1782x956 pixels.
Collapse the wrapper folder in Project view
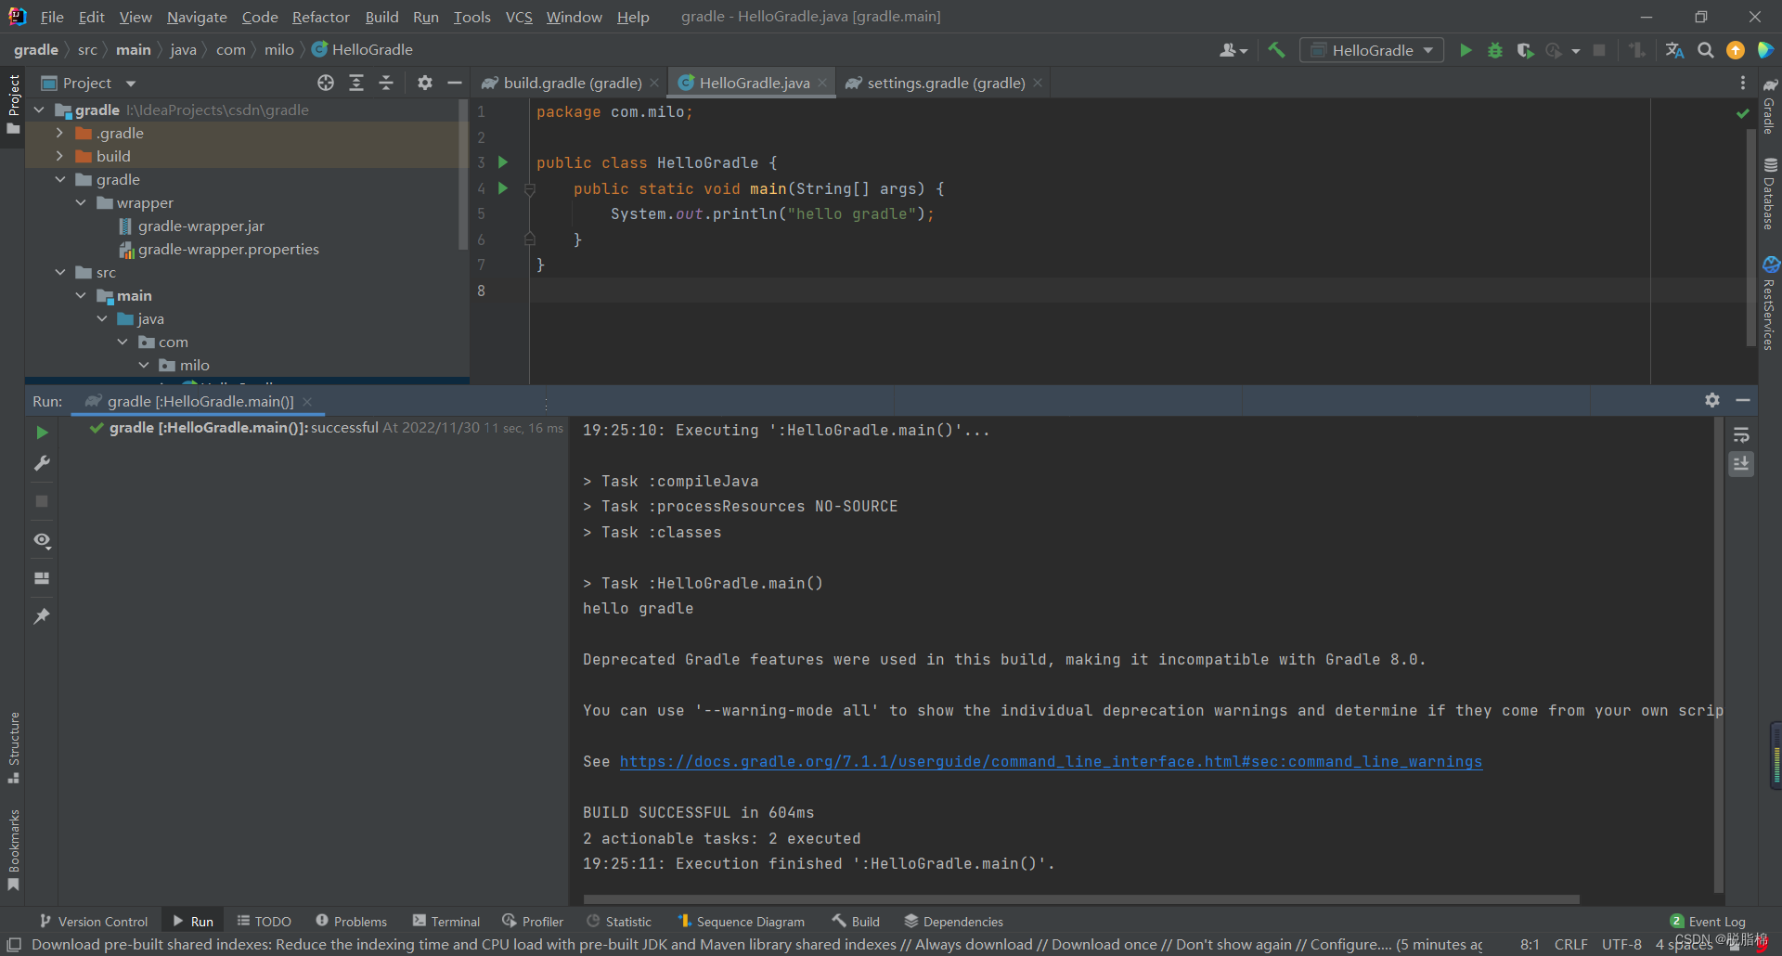coord(82,202)
